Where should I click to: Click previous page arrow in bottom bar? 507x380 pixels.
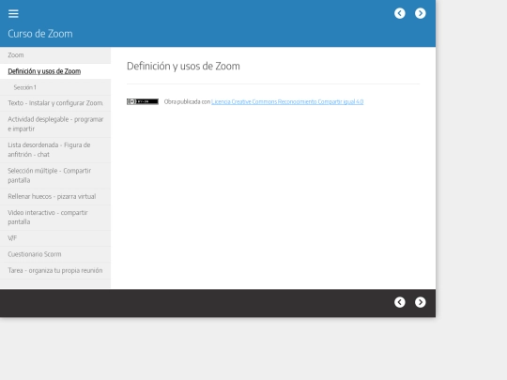[x=400, y=302]
